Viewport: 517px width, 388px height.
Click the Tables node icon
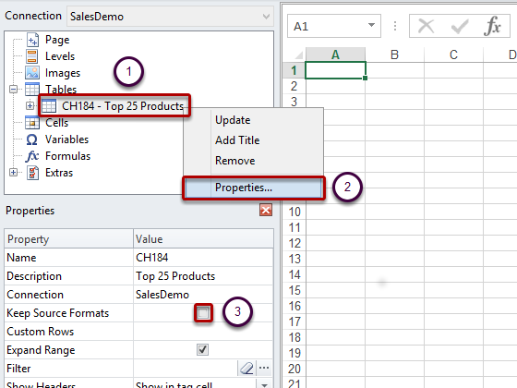pyautogui.click(x=32, y=89)
